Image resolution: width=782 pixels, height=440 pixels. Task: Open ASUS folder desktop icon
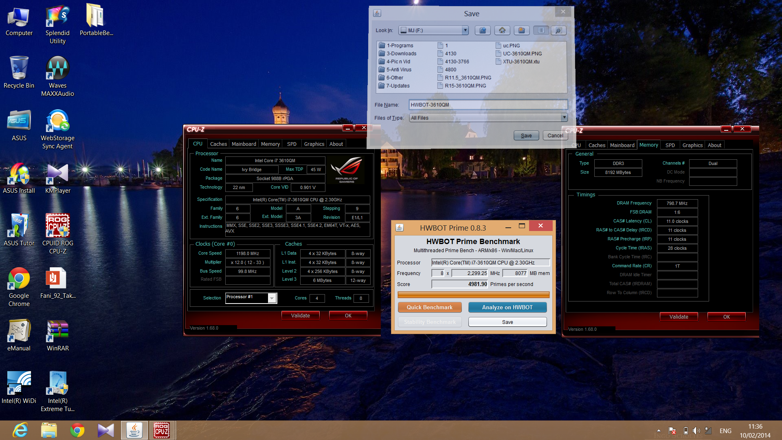pos(19,125)
